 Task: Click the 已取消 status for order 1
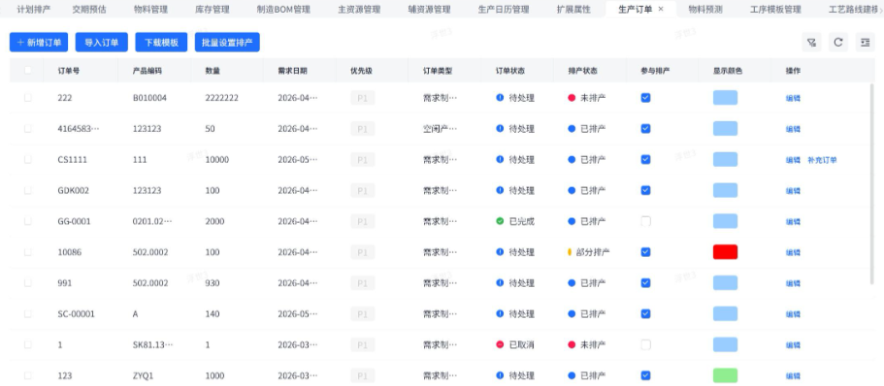tap(515, 345)
